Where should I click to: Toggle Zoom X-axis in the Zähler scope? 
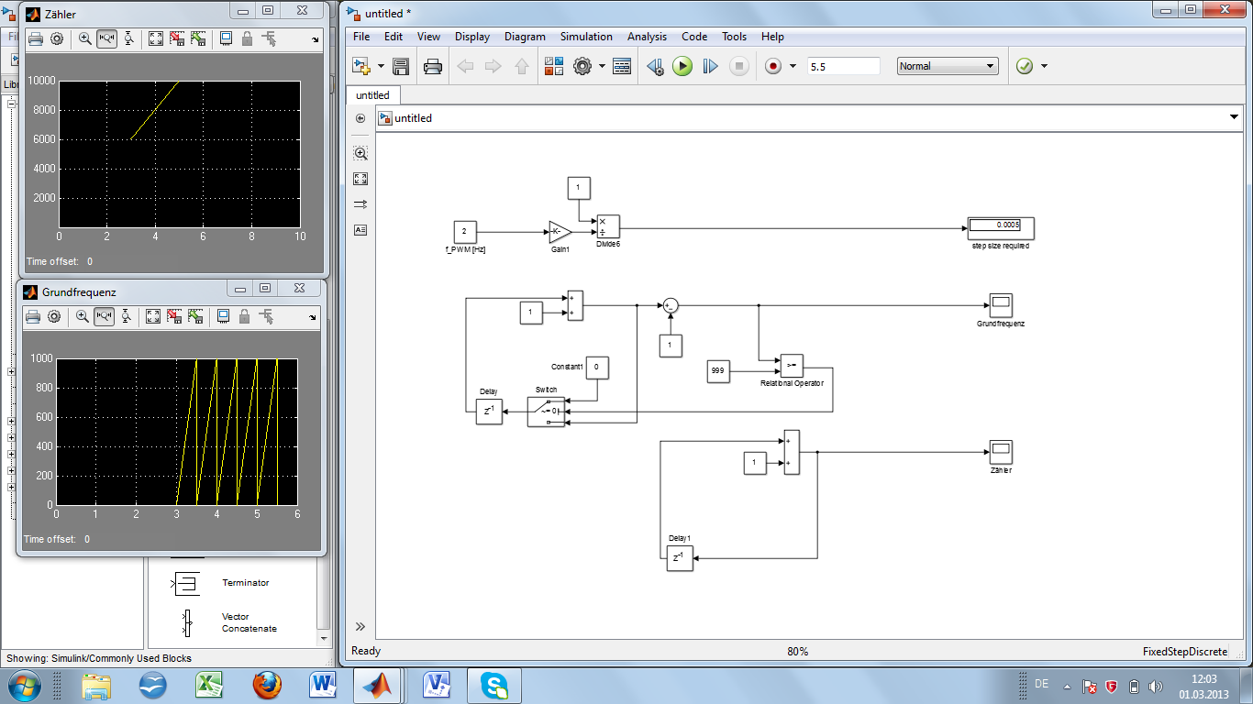106,38
